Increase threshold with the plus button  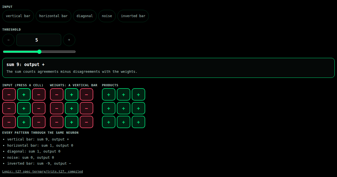[x=69, y=40]
